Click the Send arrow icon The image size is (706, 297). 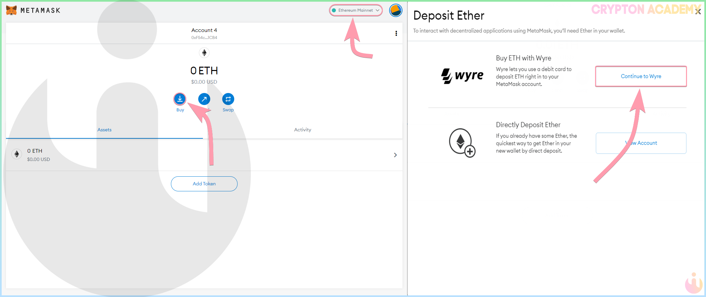tap(204, 99)
